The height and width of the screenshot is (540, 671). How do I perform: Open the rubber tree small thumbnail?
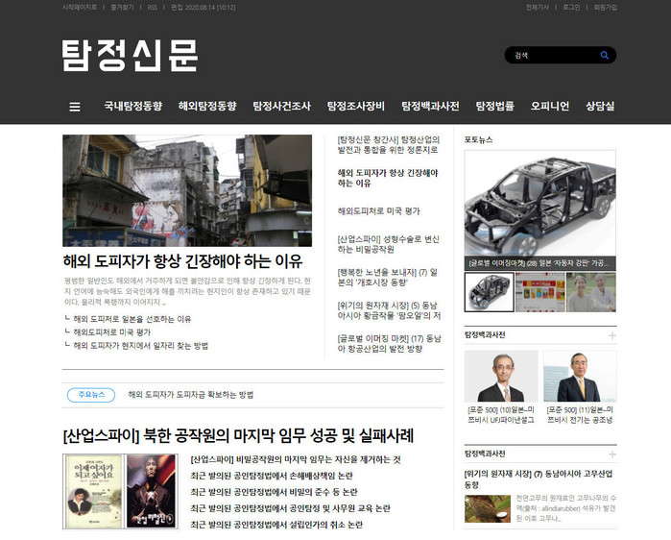click(x=488, y=508)
